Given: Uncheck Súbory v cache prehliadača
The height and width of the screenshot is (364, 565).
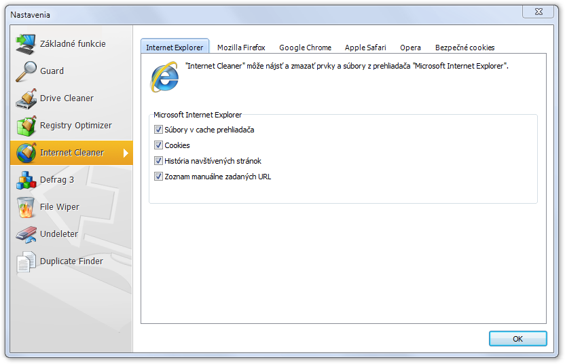Looking at the screenshot, I should [x=158, y=130].
